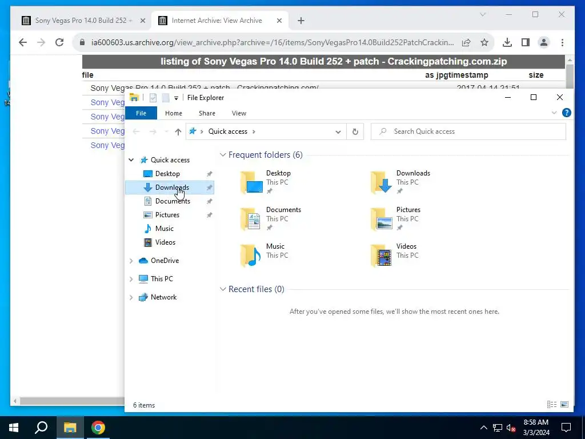Click the Chrome taskbar icon
585x439 pixels.
(98, 428)
